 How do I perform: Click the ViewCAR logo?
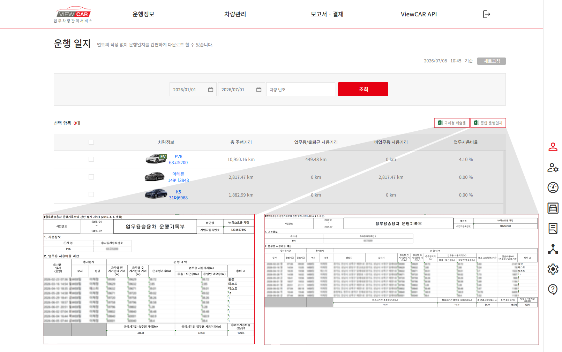point(73,15)
